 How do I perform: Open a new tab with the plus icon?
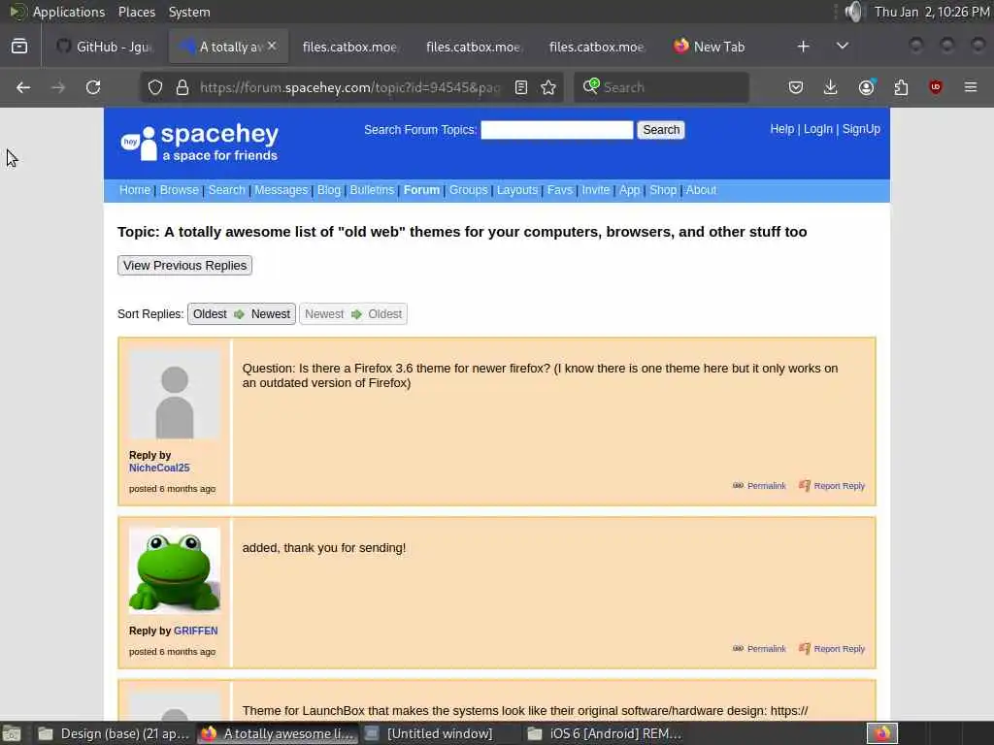tap(803, 47)
